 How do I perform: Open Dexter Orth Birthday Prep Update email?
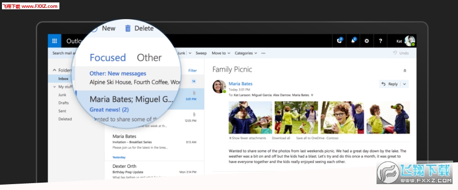[x=154, y=172]
